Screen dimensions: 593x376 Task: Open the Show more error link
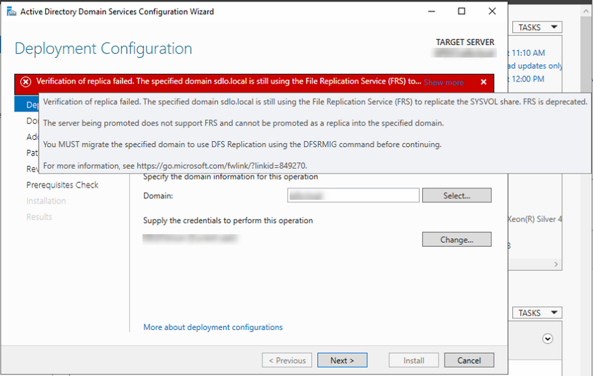point(444,82)
